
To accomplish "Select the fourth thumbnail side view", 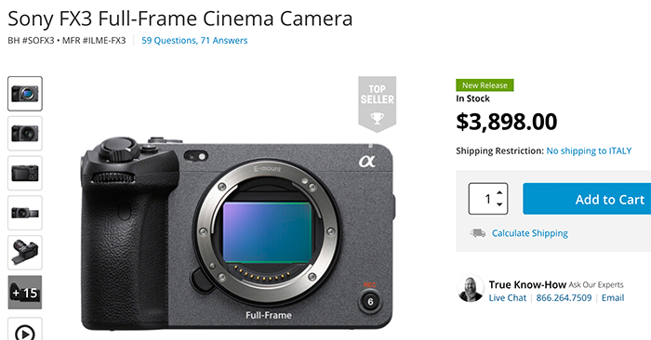I will tap(25, 213).
